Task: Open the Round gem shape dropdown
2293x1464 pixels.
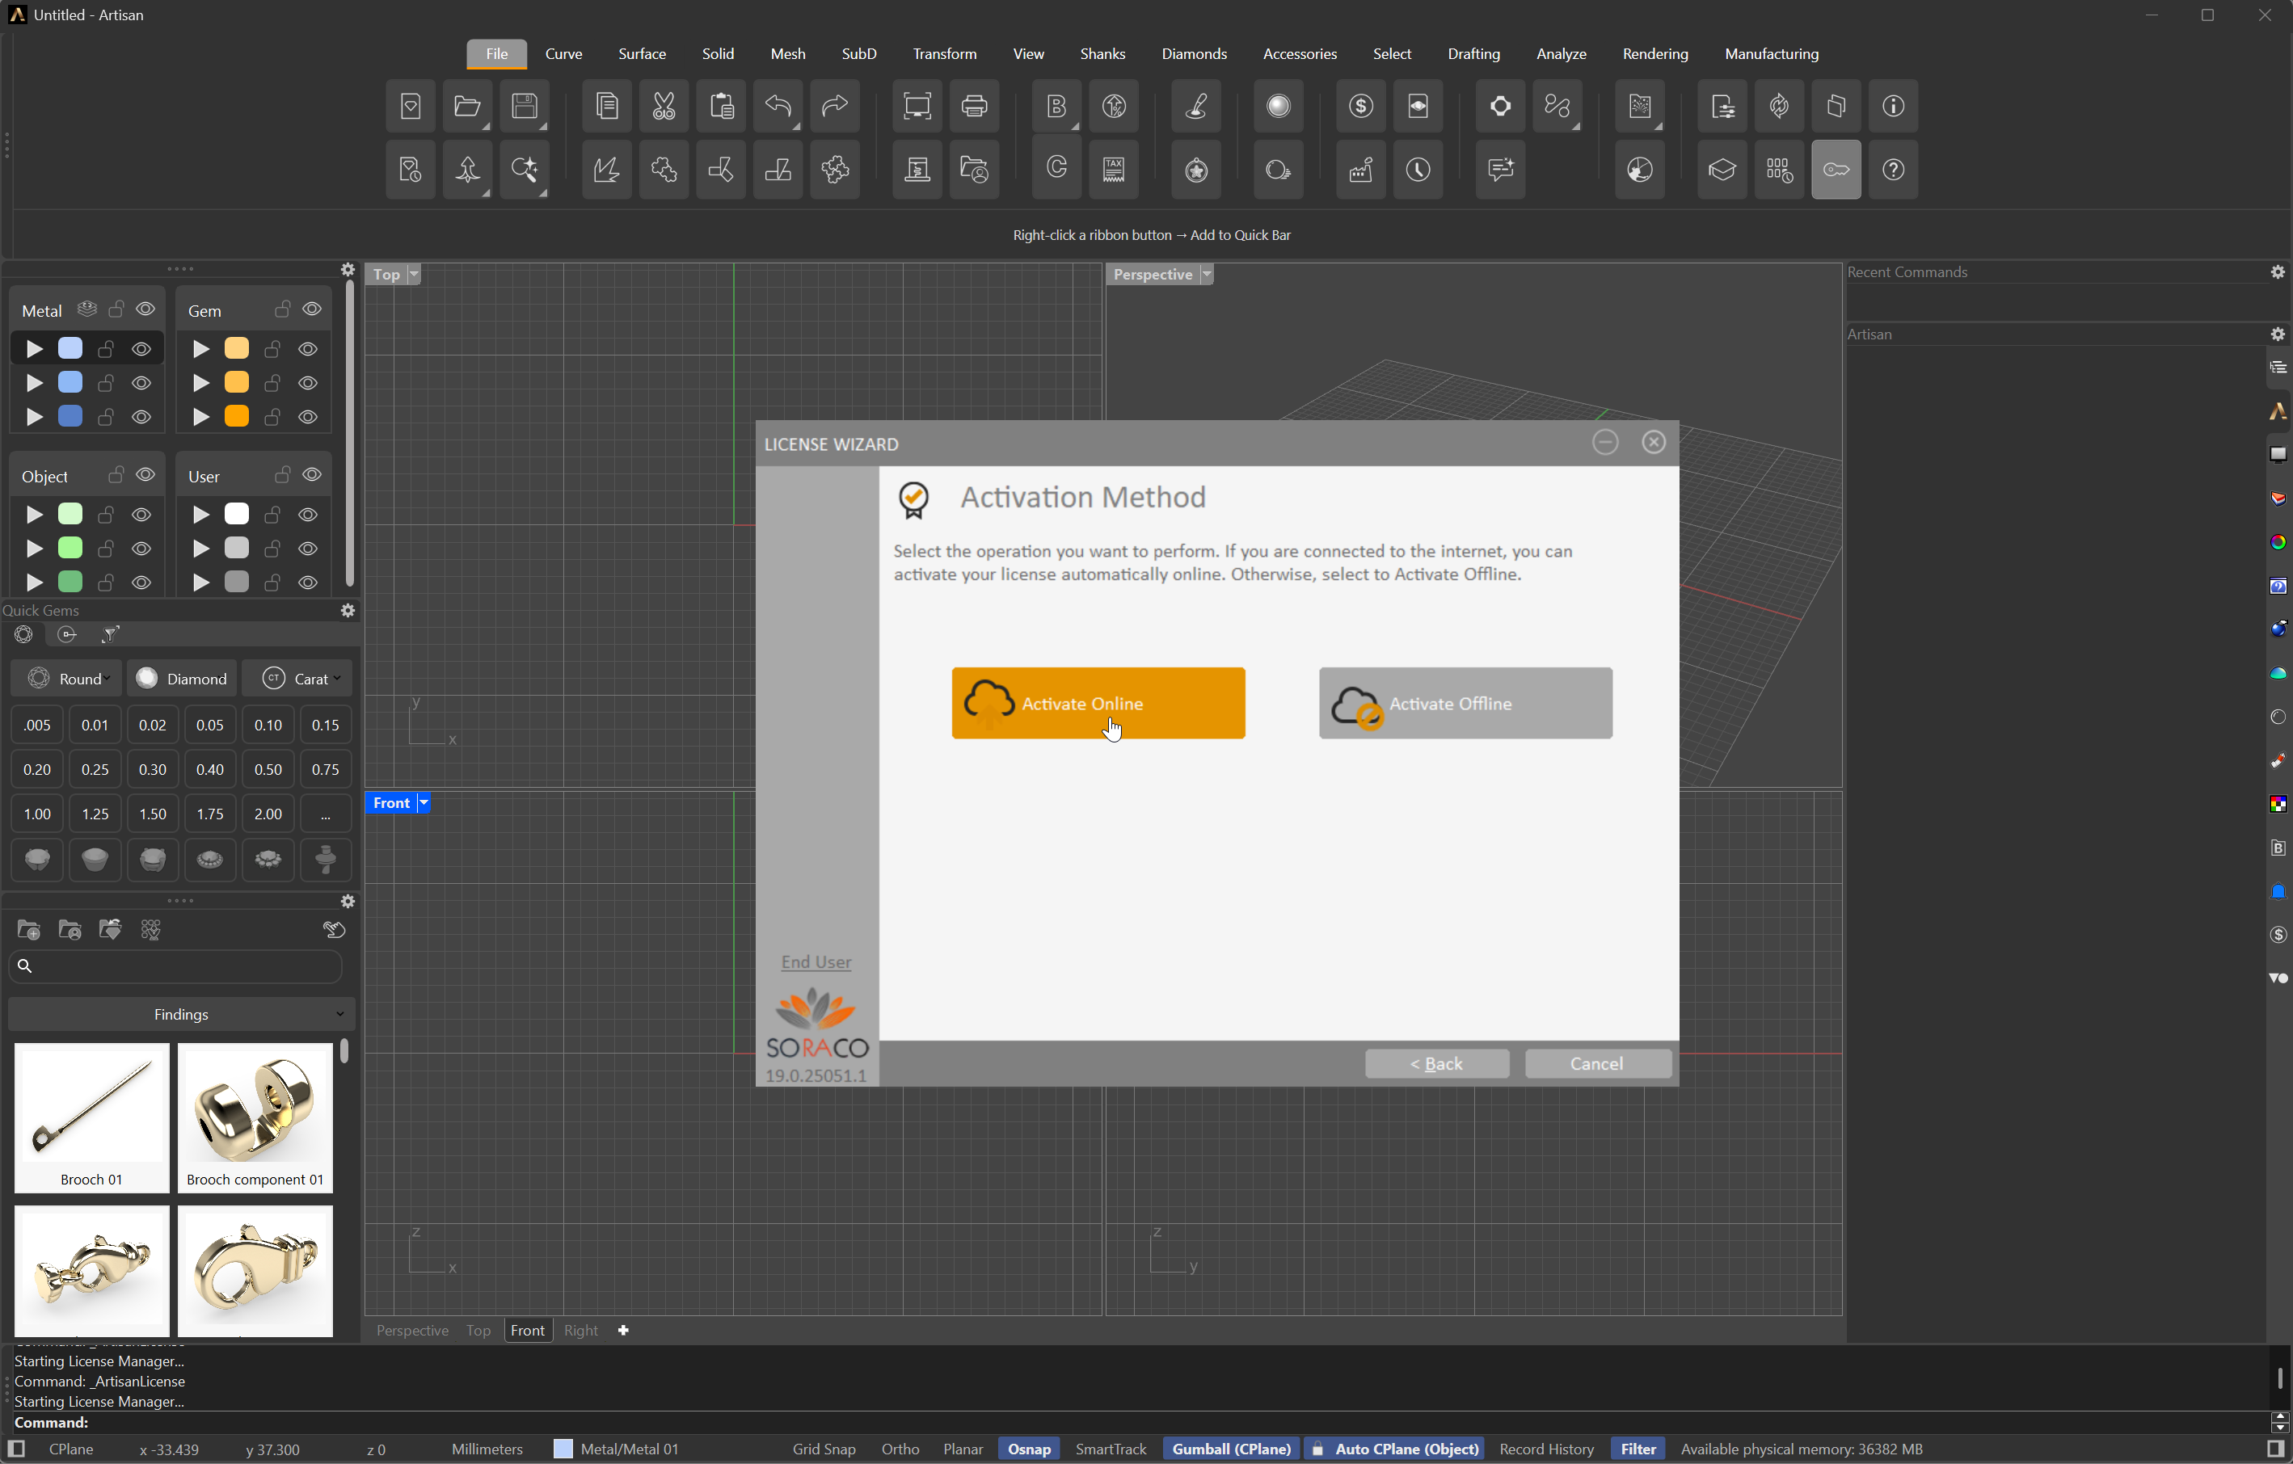Action: point(66,679)
